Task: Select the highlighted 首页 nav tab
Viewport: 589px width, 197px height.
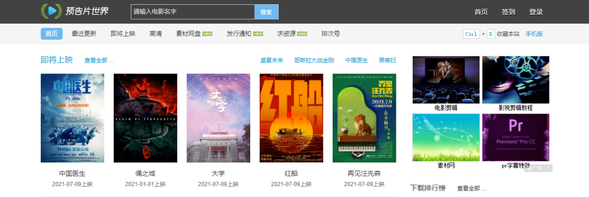Action: pyautogui.click(x=51, y=34)
